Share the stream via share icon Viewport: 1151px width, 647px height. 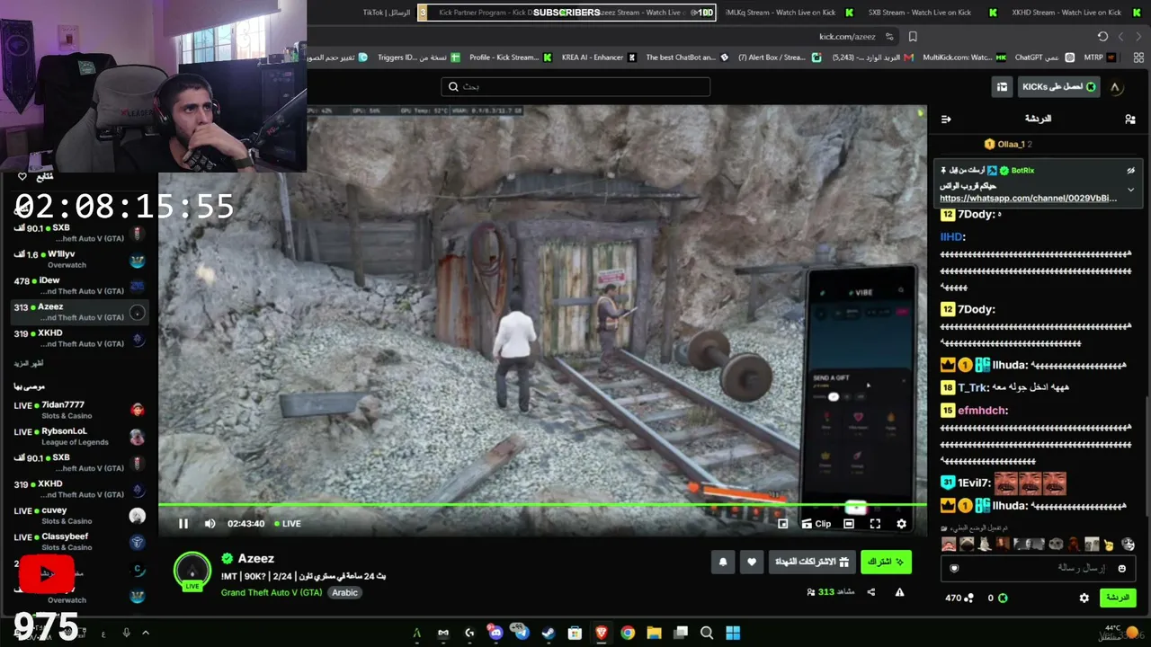(870, 592)
